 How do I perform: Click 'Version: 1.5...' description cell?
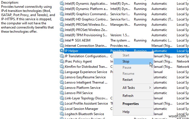coord(120,35)
